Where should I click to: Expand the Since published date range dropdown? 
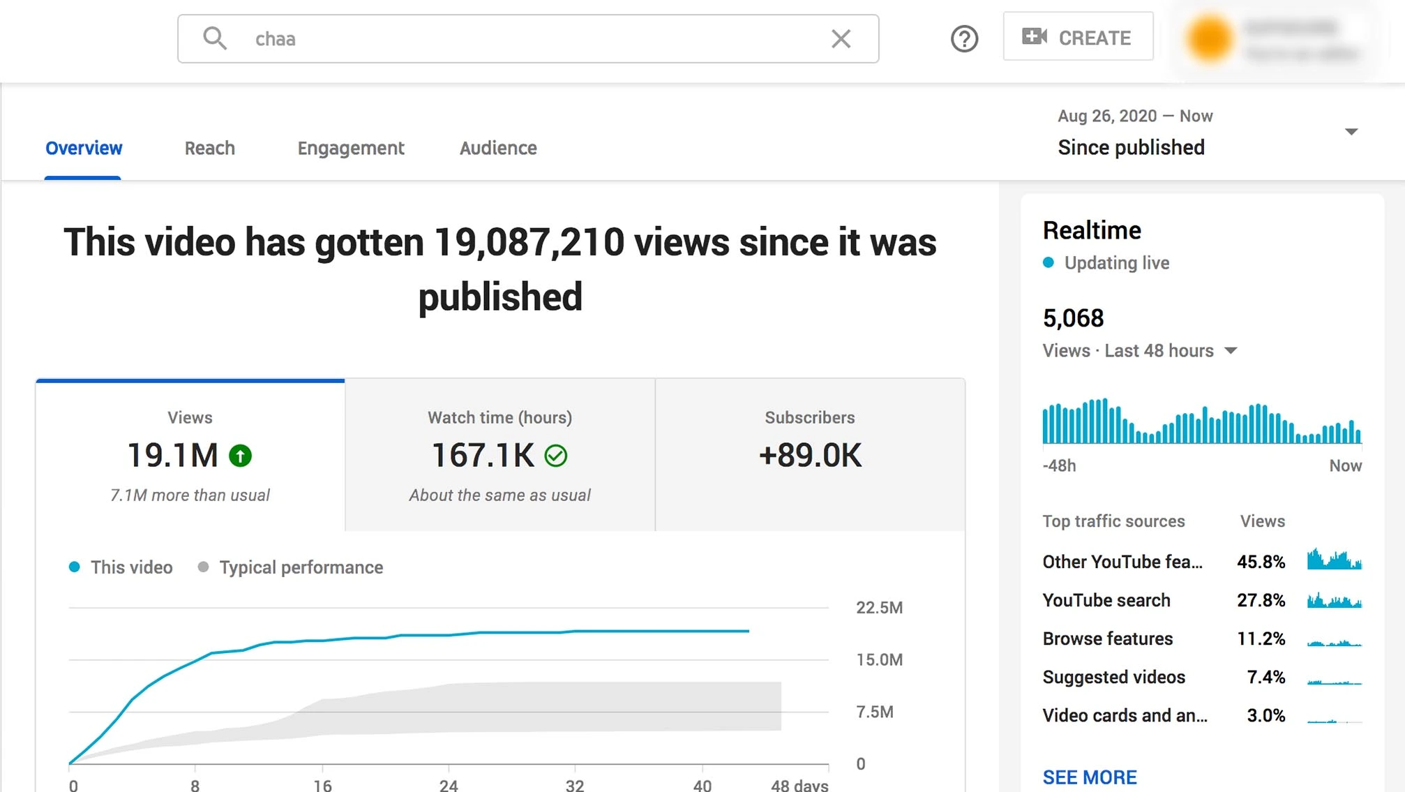(1351, 132)
